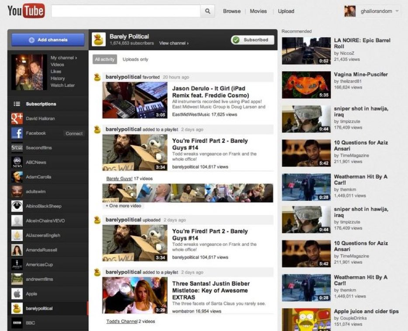The height and width of the screenshot is (331, 408).
Task: Open the Upload page
Action: tap(286, 11)
